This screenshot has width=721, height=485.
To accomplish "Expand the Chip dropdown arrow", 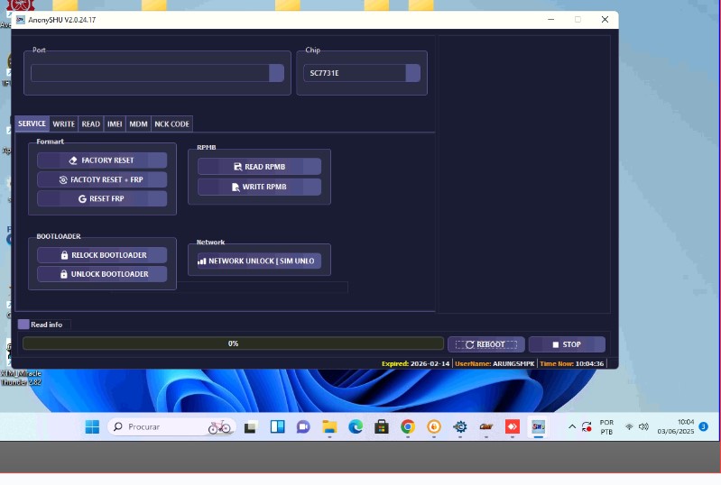I will (413, 73).
